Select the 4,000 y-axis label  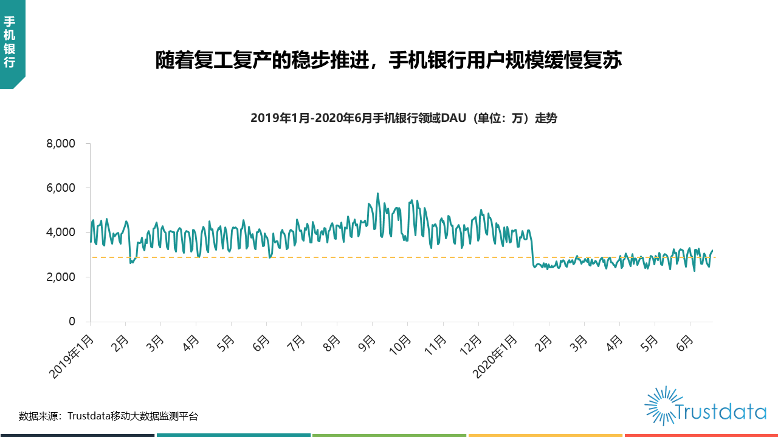(62, 232)
